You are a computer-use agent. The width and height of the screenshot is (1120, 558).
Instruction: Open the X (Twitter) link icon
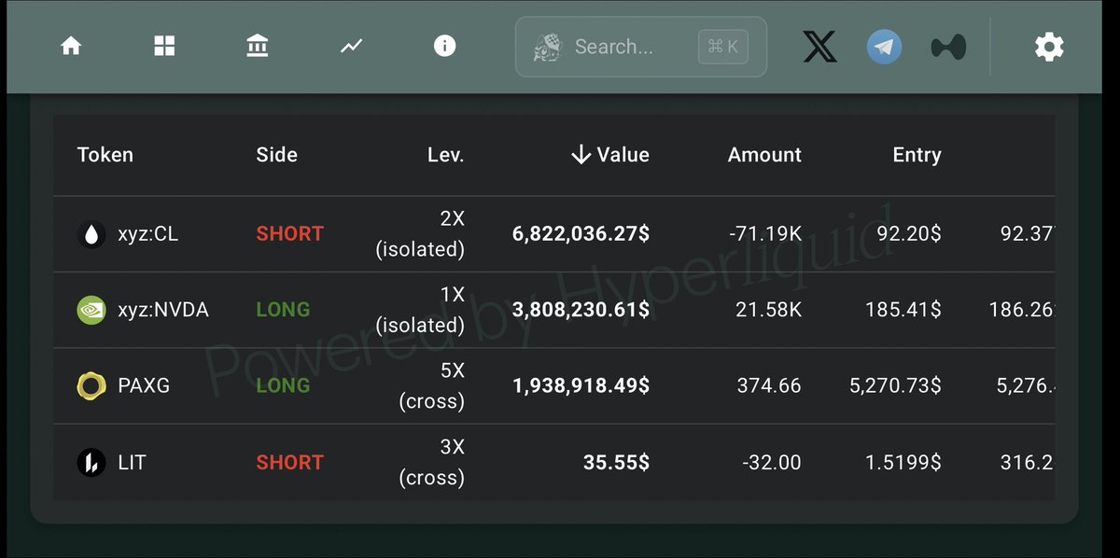tap(819, 47)
